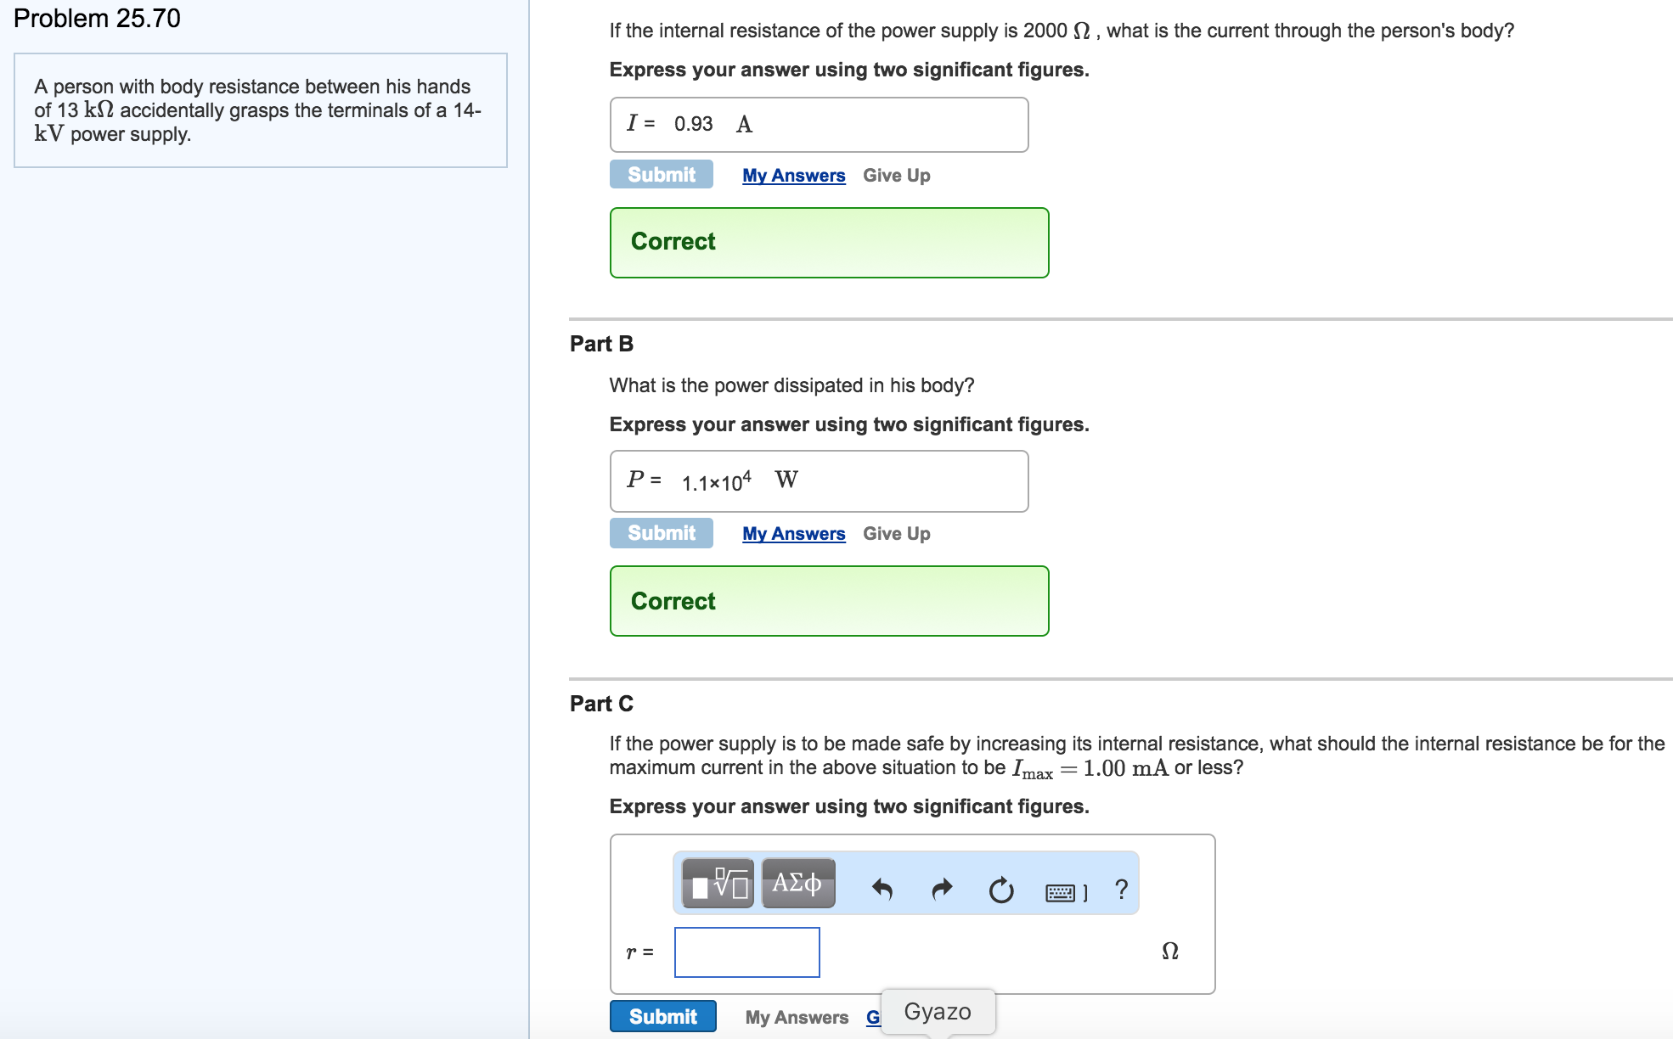Click the current answer box showing 0.93 A
1673x1039 pixels.
tap(819, 125)
